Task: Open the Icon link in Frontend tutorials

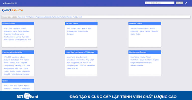Action: pos(30,40)
